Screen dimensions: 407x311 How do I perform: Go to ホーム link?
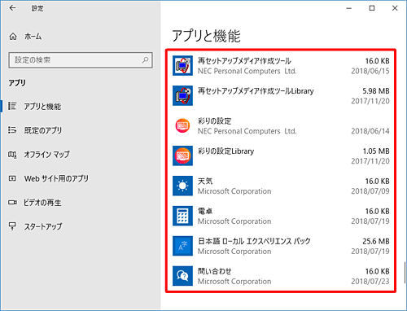coord(33,37)
